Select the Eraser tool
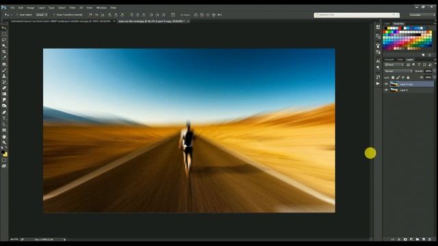The height and width of the screenshot is (246, 438). 4,88
